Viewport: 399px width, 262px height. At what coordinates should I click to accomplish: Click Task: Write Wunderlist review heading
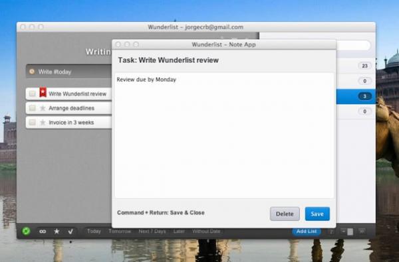[168, 60]
